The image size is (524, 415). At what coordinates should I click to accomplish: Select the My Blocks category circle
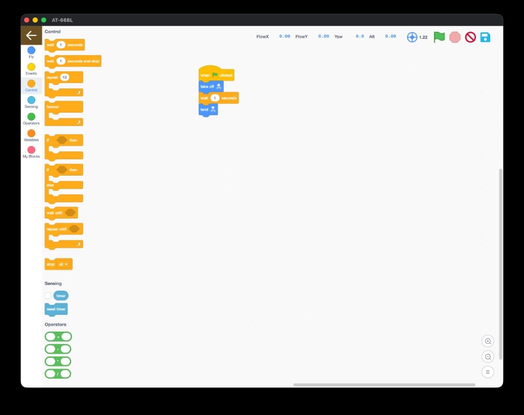coord(31,150)
